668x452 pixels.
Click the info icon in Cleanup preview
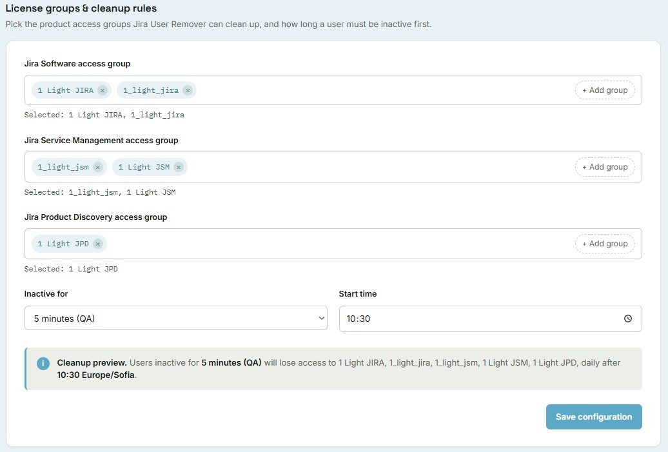pos(43,364)
